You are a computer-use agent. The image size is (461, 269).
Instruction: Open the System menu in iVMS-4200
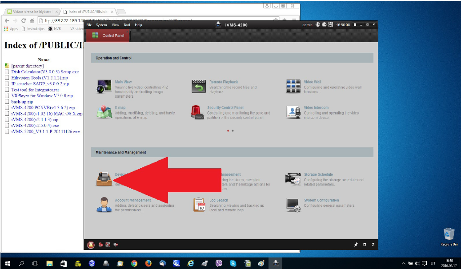pos(101,25)
